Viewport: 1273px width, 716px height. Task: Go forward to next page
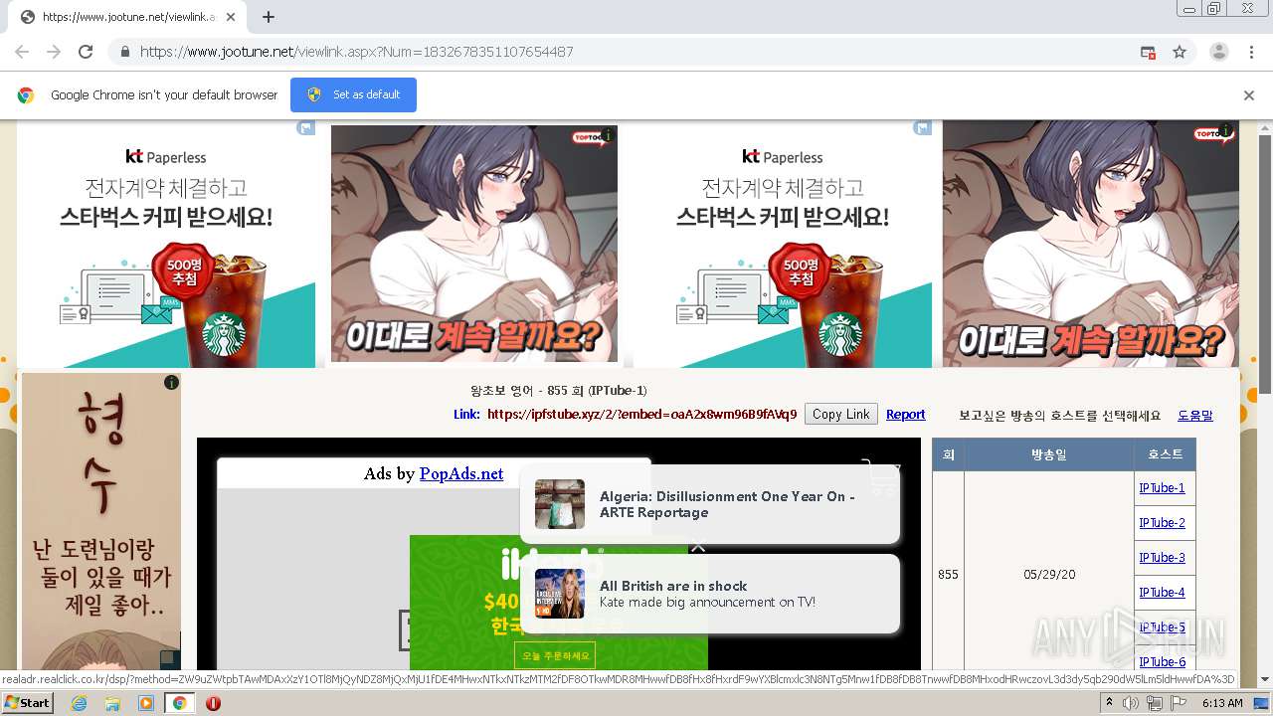54,52
